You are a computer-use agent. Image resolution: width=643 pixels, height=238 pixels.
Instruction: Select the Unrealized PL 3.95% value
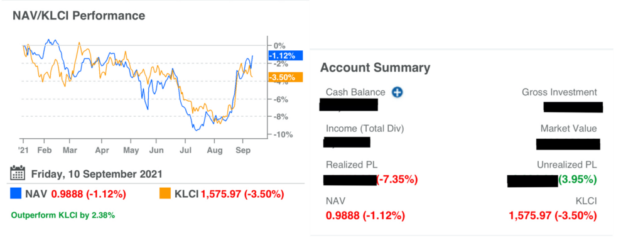[x=578, y=180]
